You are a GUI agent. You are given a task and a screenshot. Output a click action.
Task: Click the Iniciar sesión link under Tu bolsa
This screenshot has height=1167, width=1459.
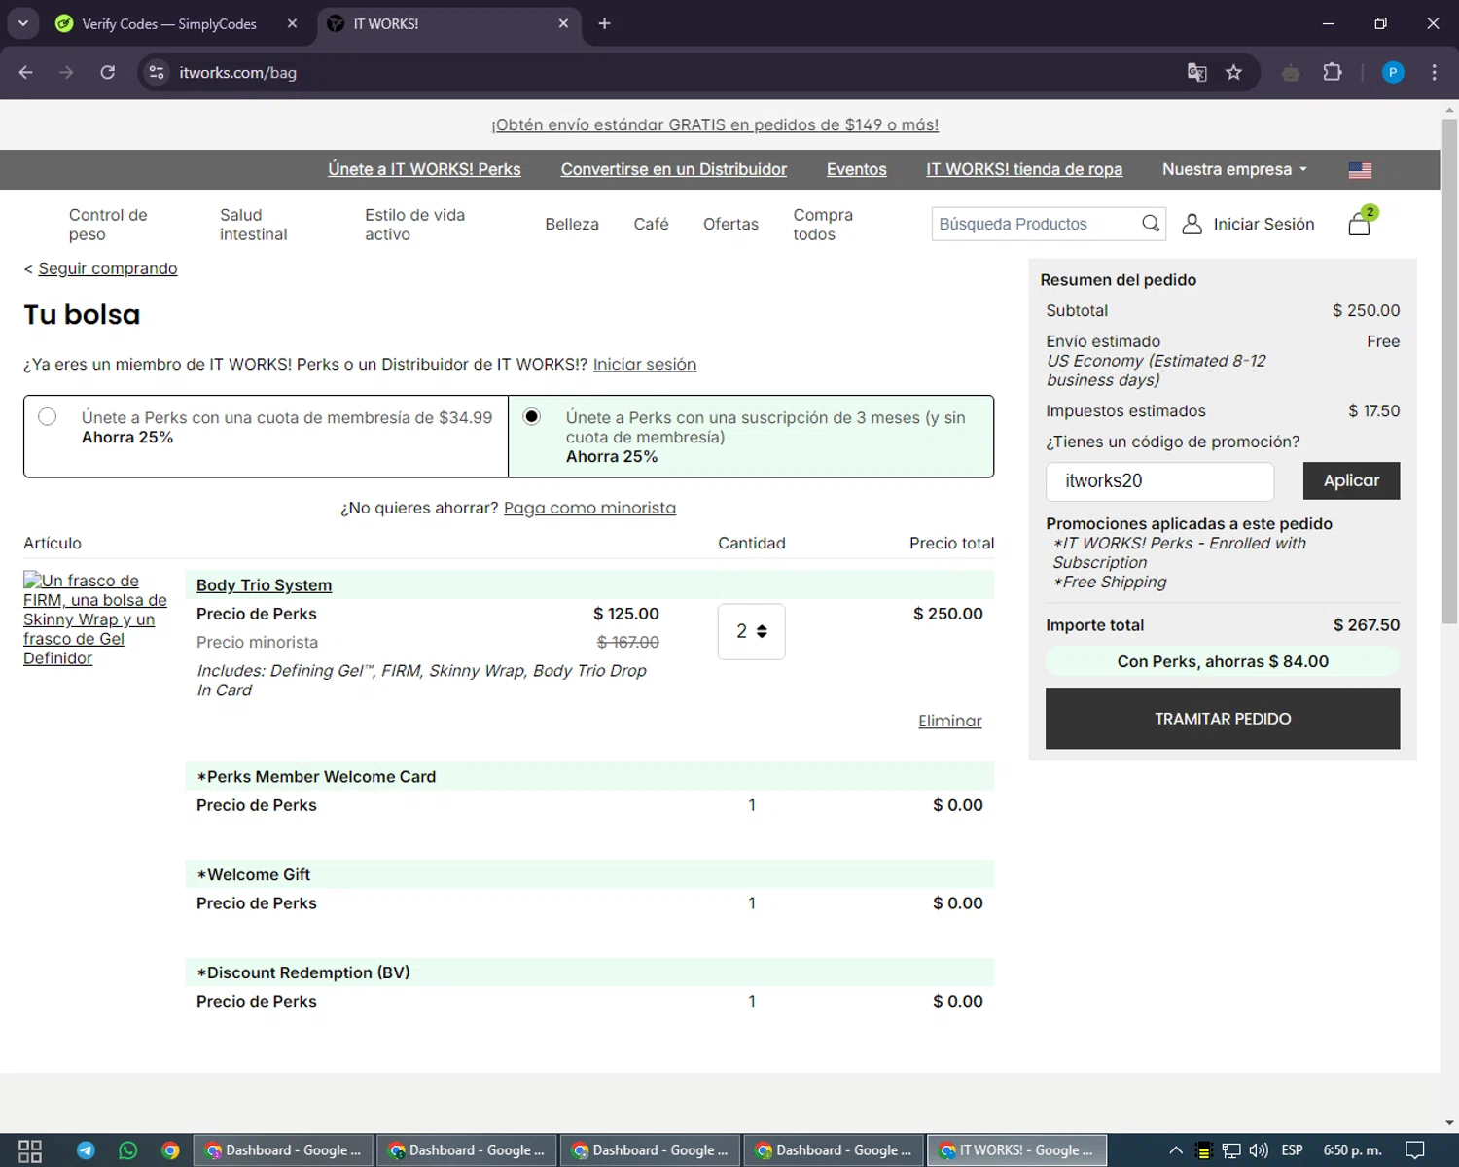click(x=645, y=364)
